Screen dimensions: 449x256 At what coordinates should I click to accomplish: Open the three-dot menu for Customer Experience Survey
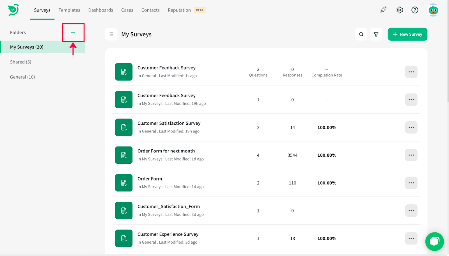click(411, 238)
